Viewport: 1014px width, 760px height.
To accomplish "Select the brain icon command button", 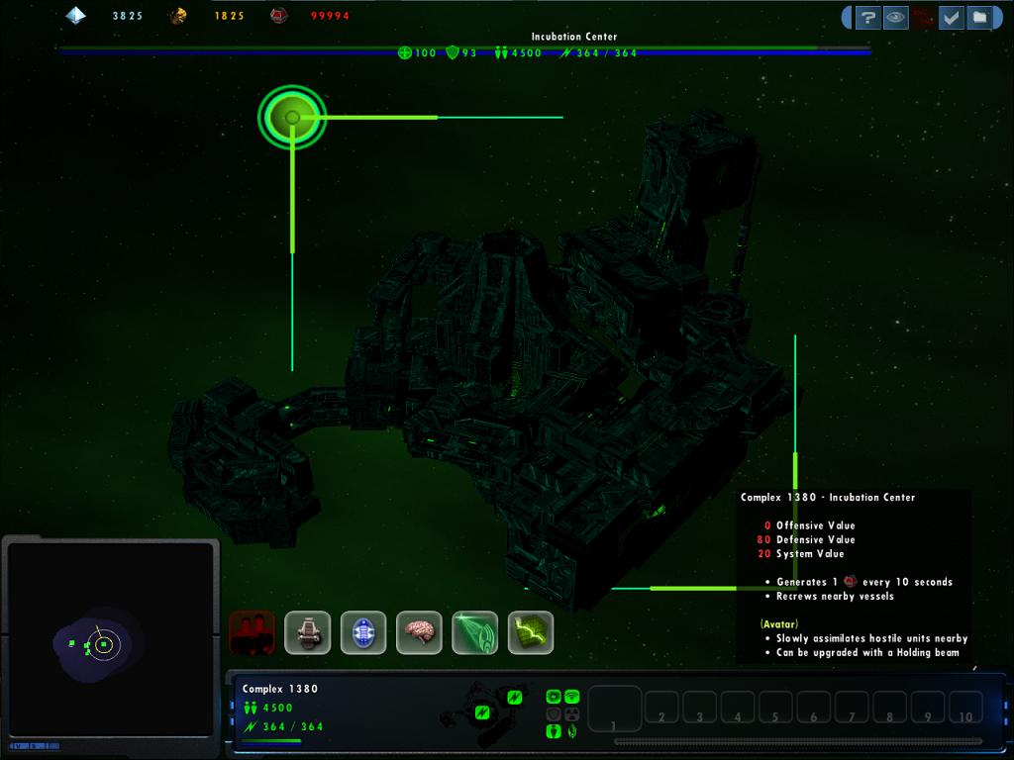I will (x=419, y=632).
